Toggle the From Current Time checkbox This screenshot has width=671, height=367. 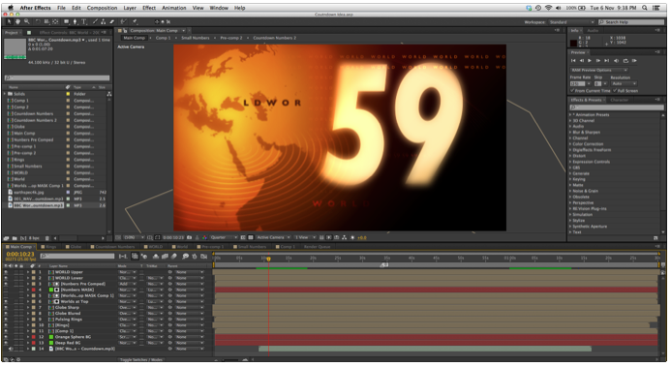[572, 91]
